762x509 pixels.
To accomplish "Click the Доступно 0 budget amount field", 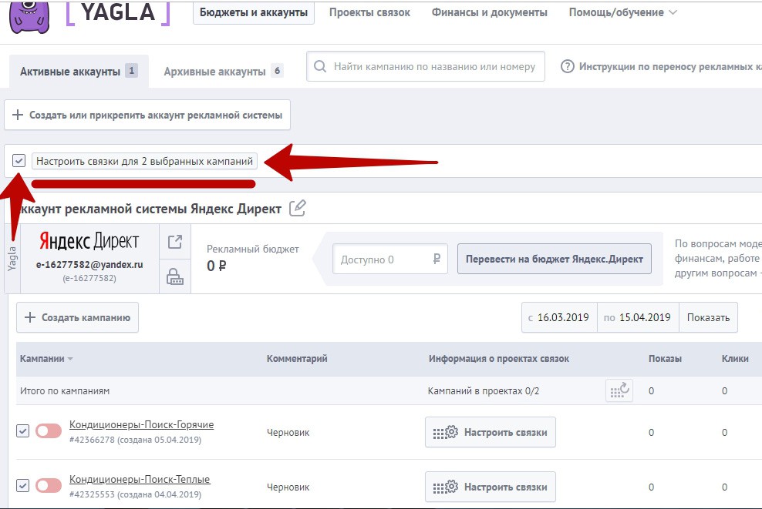I will pyautogui.click(x=390, y=259).
